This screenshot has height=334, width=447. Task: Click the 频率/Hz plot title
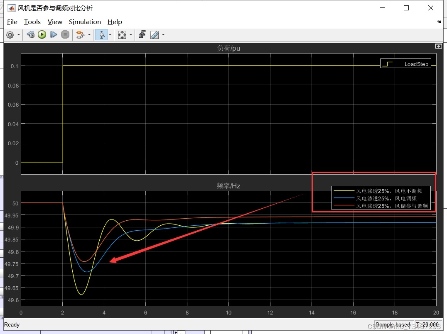[228, 186]
